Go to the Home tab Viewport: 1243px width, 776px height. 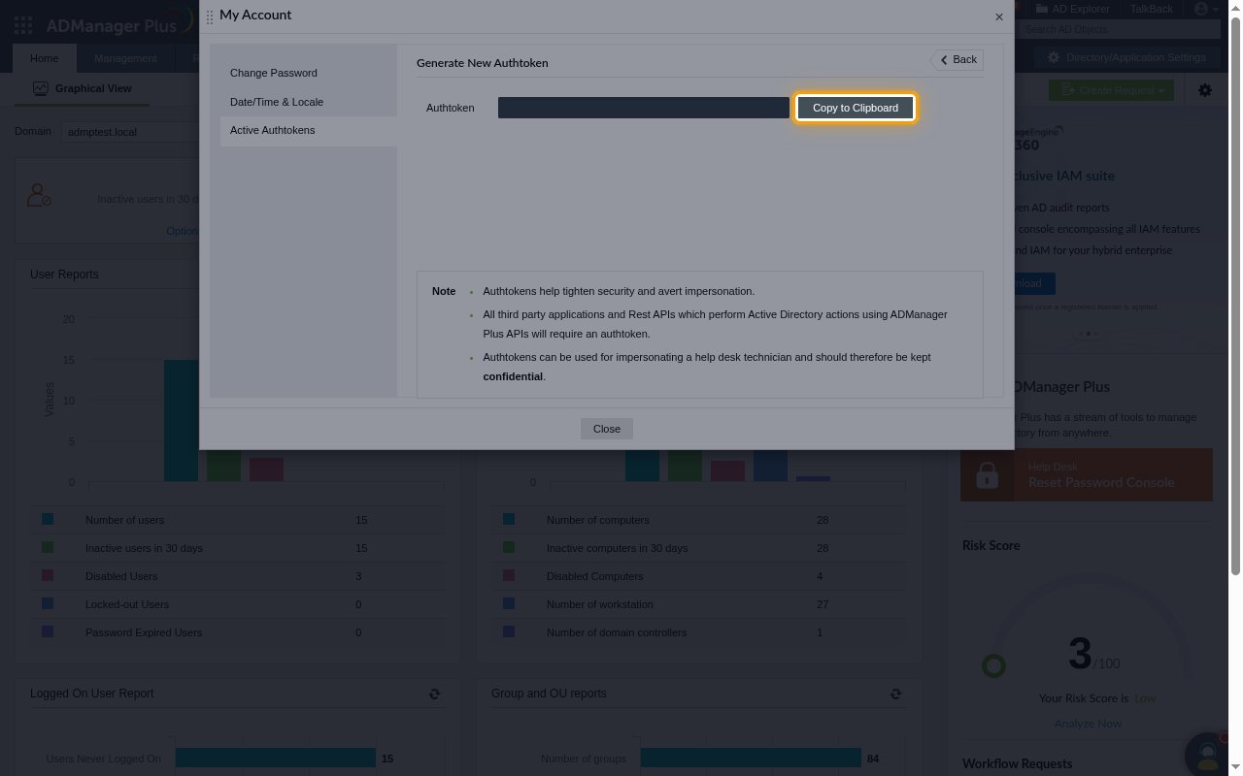click(x=44, y=58)
